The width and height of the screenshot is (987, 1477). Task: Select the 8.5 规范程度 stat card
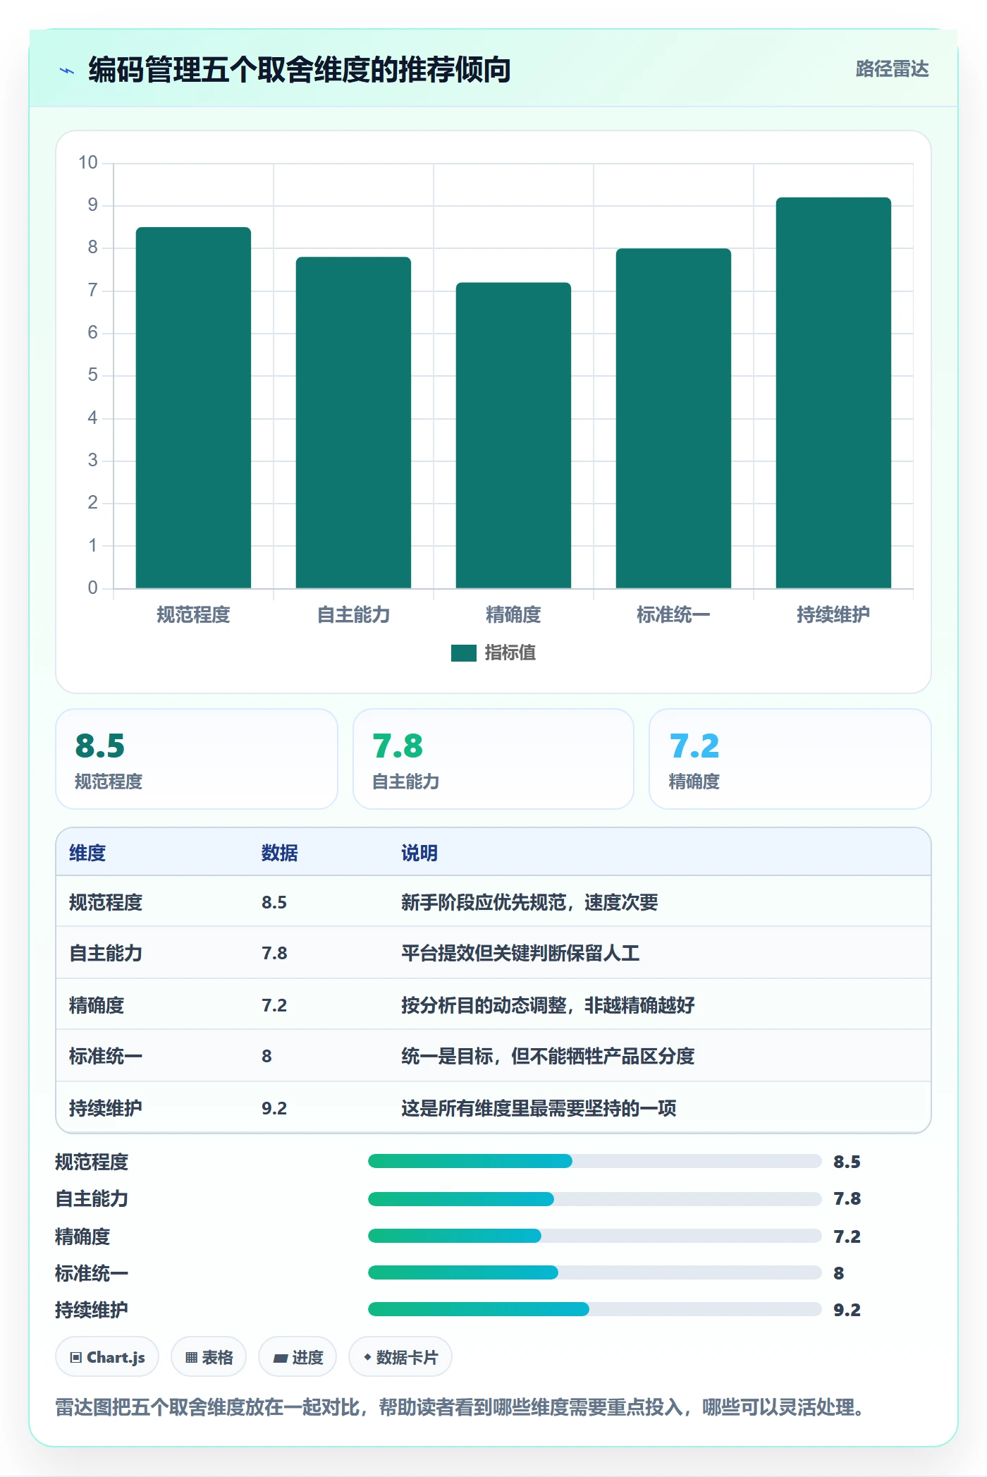[x=197, y=759]
